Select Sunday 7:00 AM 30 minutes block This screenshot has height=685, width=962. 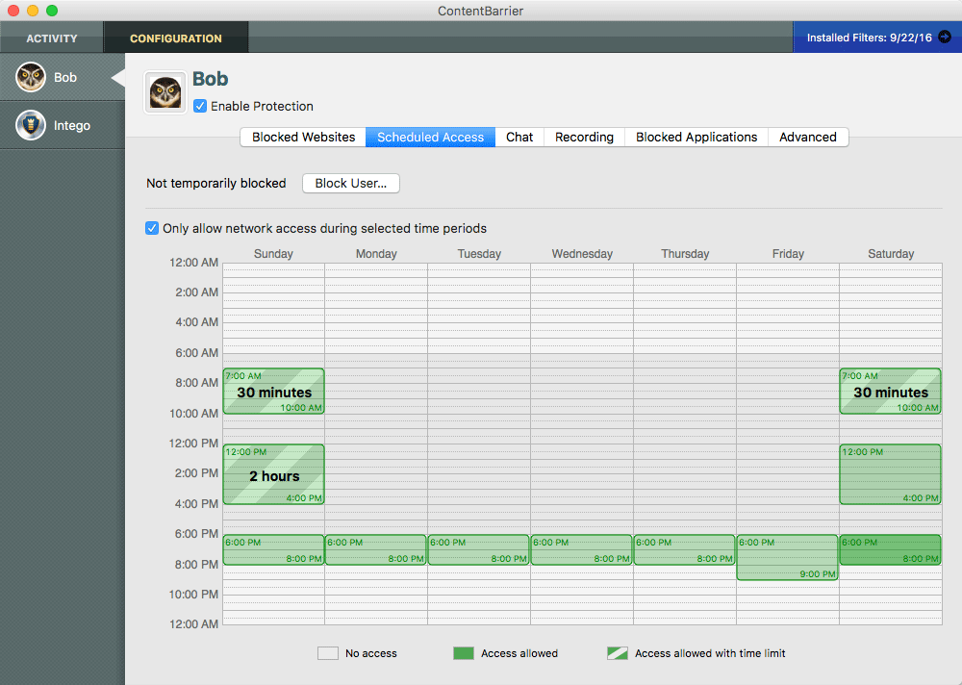273,391
